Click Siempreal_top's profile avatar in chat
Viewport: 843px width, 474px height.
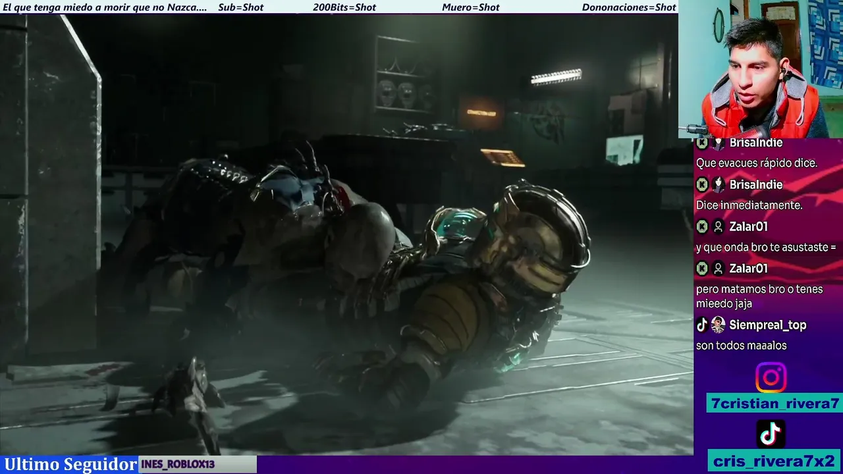pyautogui.click(x=718, y=325)
